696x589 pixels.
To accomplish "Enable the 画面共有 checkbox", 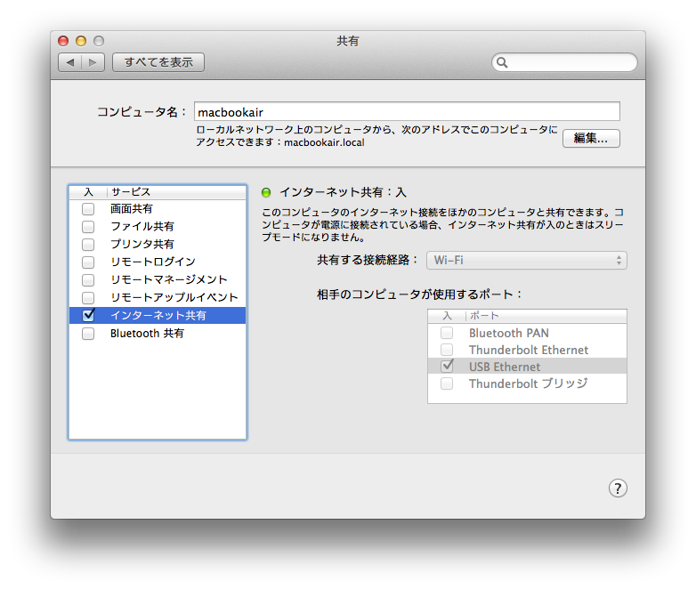I will (x=88, y=208).
